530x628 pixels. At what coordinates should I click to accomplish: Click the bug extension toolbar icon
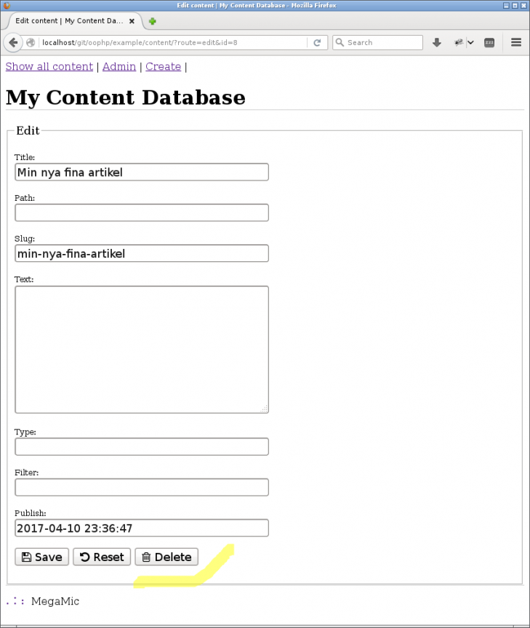pyautogui.click(x=459, y=42)
